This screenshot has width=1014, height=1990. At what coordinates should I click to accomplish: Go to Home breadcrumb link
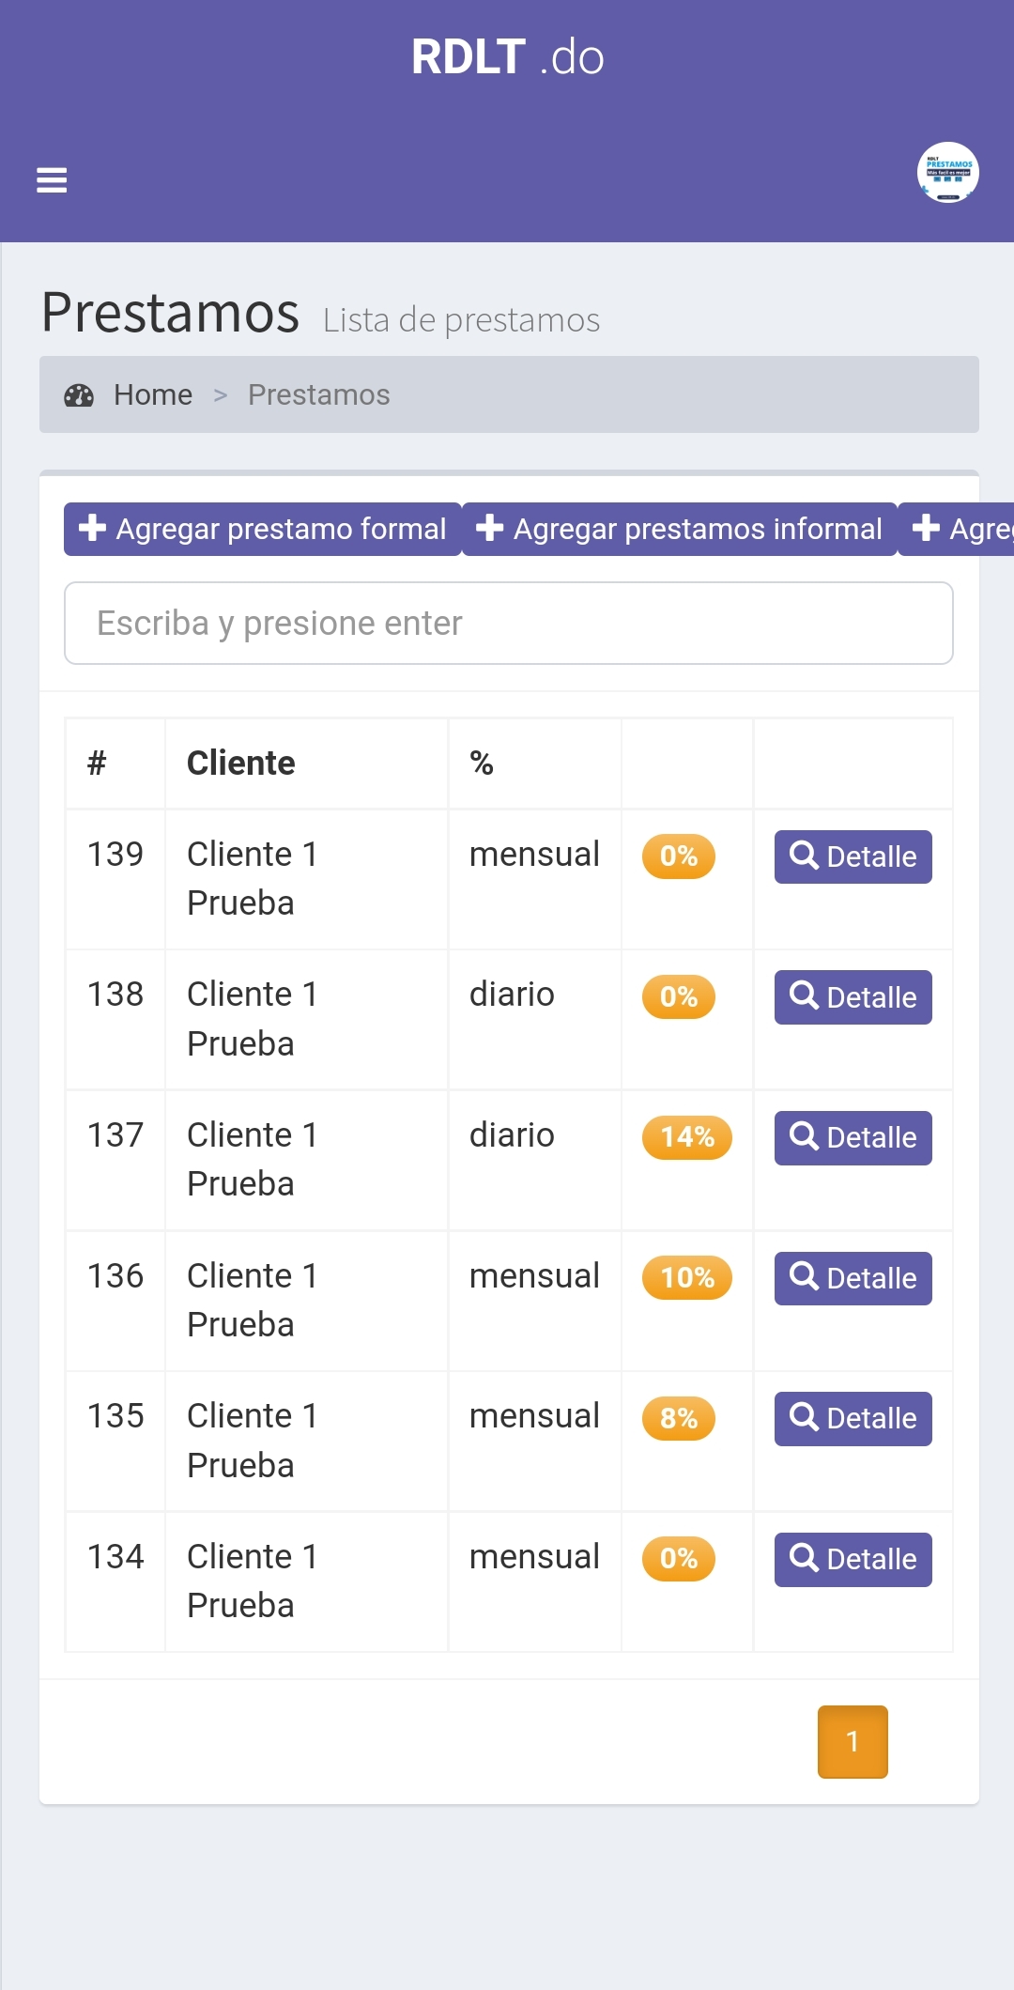(152, 395)
